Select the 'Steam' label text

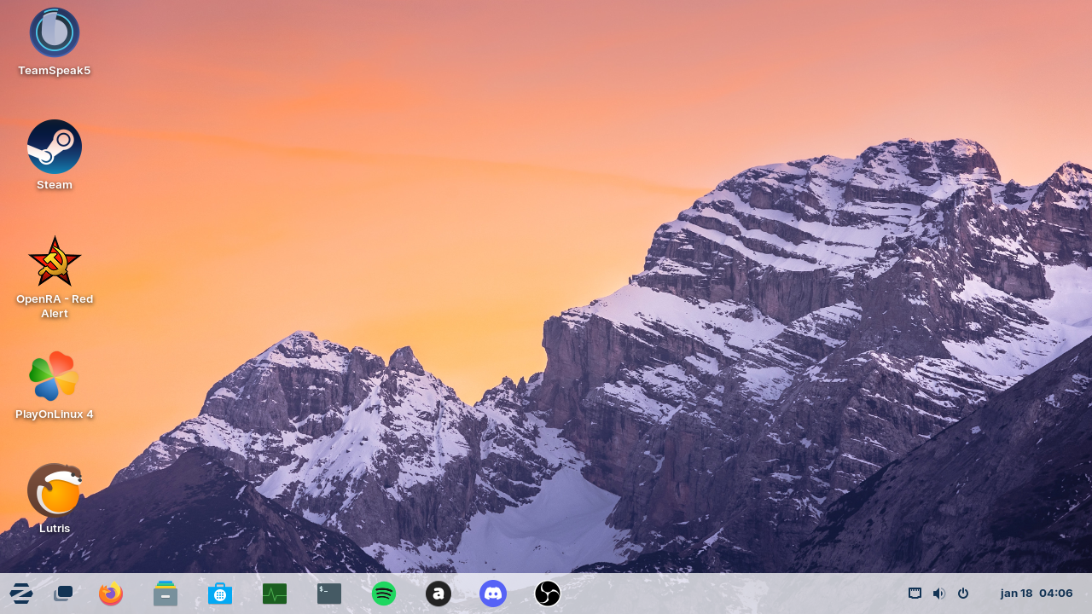55,185
